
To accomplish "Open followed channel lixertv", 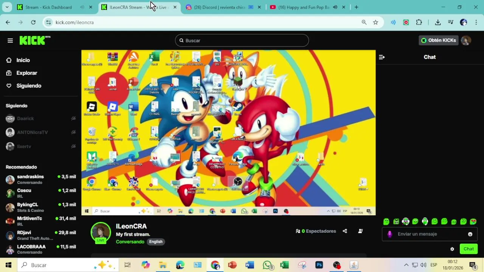I will point(41,146).
